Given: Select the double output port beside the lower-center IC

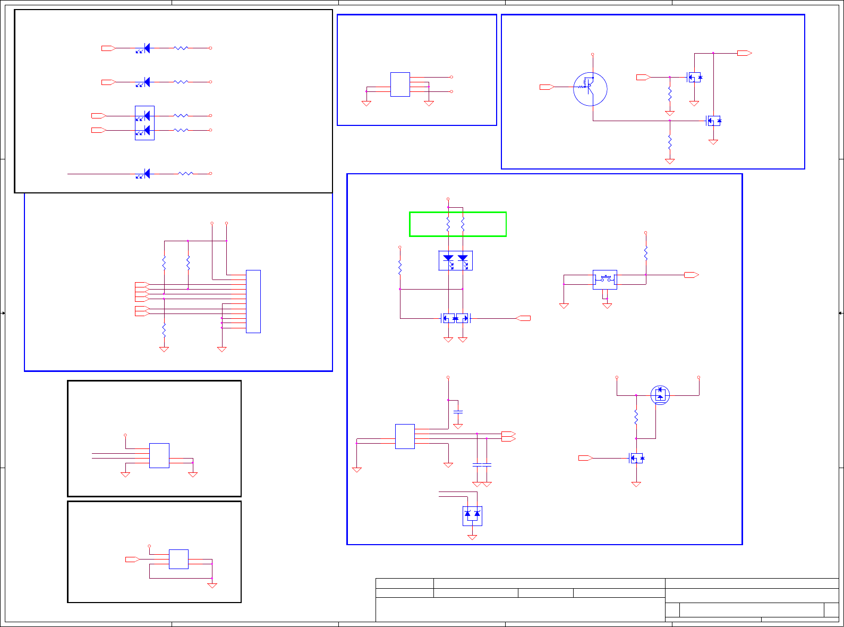Looking at the screenshot, I should pos(508,437).
